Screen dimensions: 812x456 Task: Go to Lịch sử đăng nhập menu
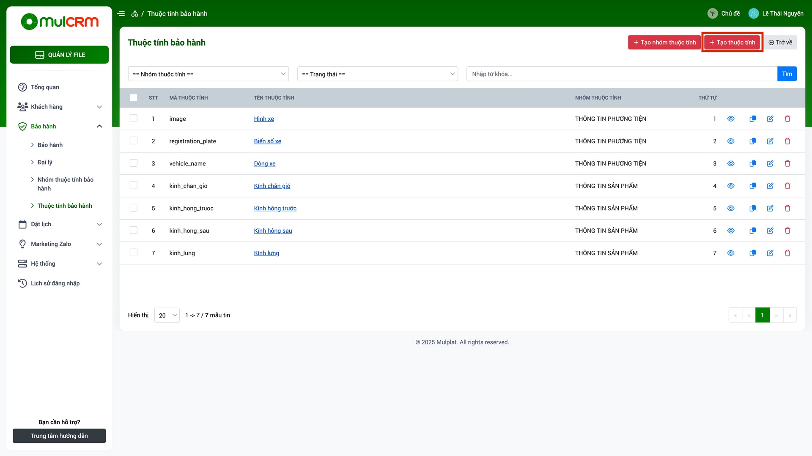click(55, 283)
